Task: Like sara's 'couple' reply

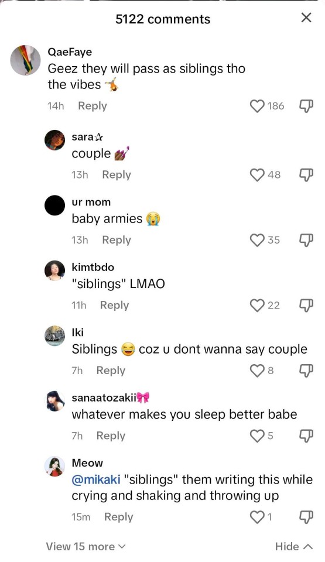Action: pyautogui.click(x=257, y=175)
